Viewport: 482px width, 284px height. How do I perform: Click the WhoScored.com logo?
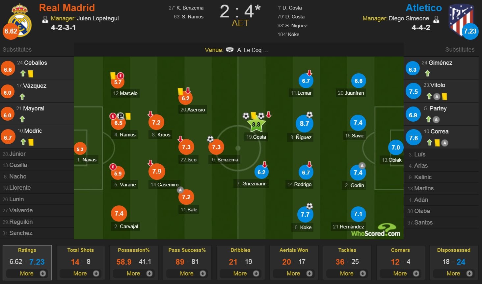(x=376, y=230)
